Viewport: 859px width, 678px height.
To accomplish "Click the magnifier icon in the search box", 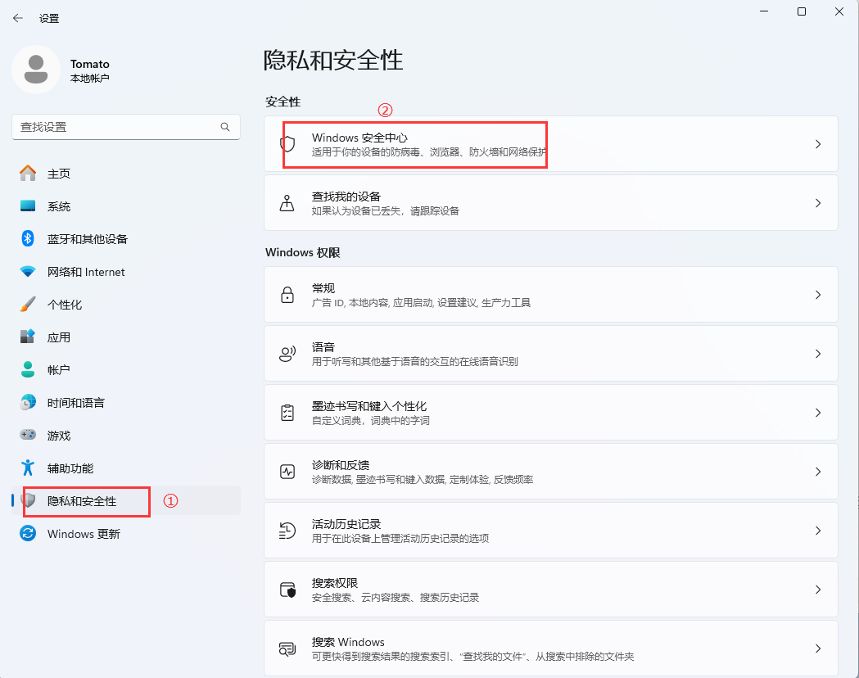I will [225, 127].
